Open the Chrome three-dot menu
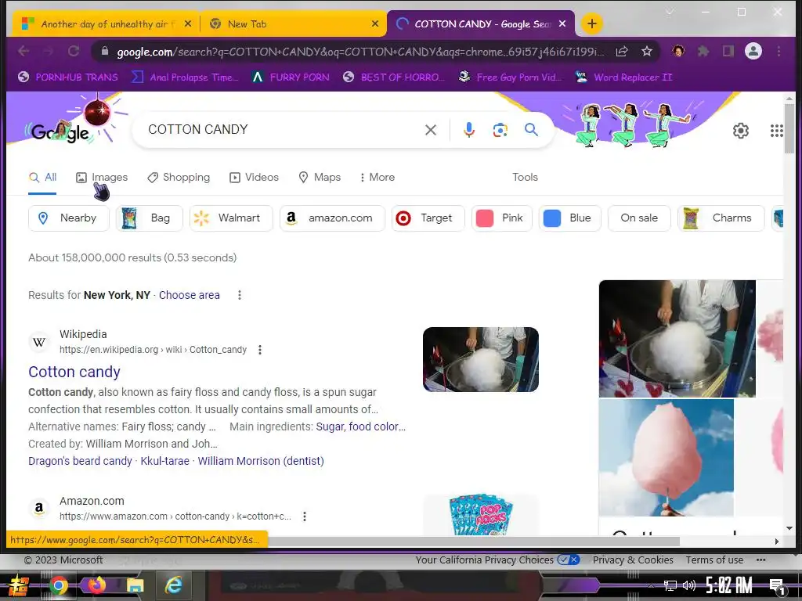Screen dimensions: 802x601 pos(779,51)
